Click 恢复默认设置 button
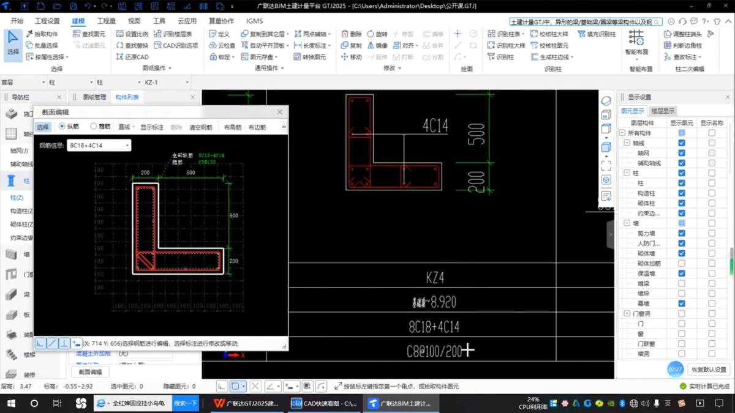 (709, 370)
